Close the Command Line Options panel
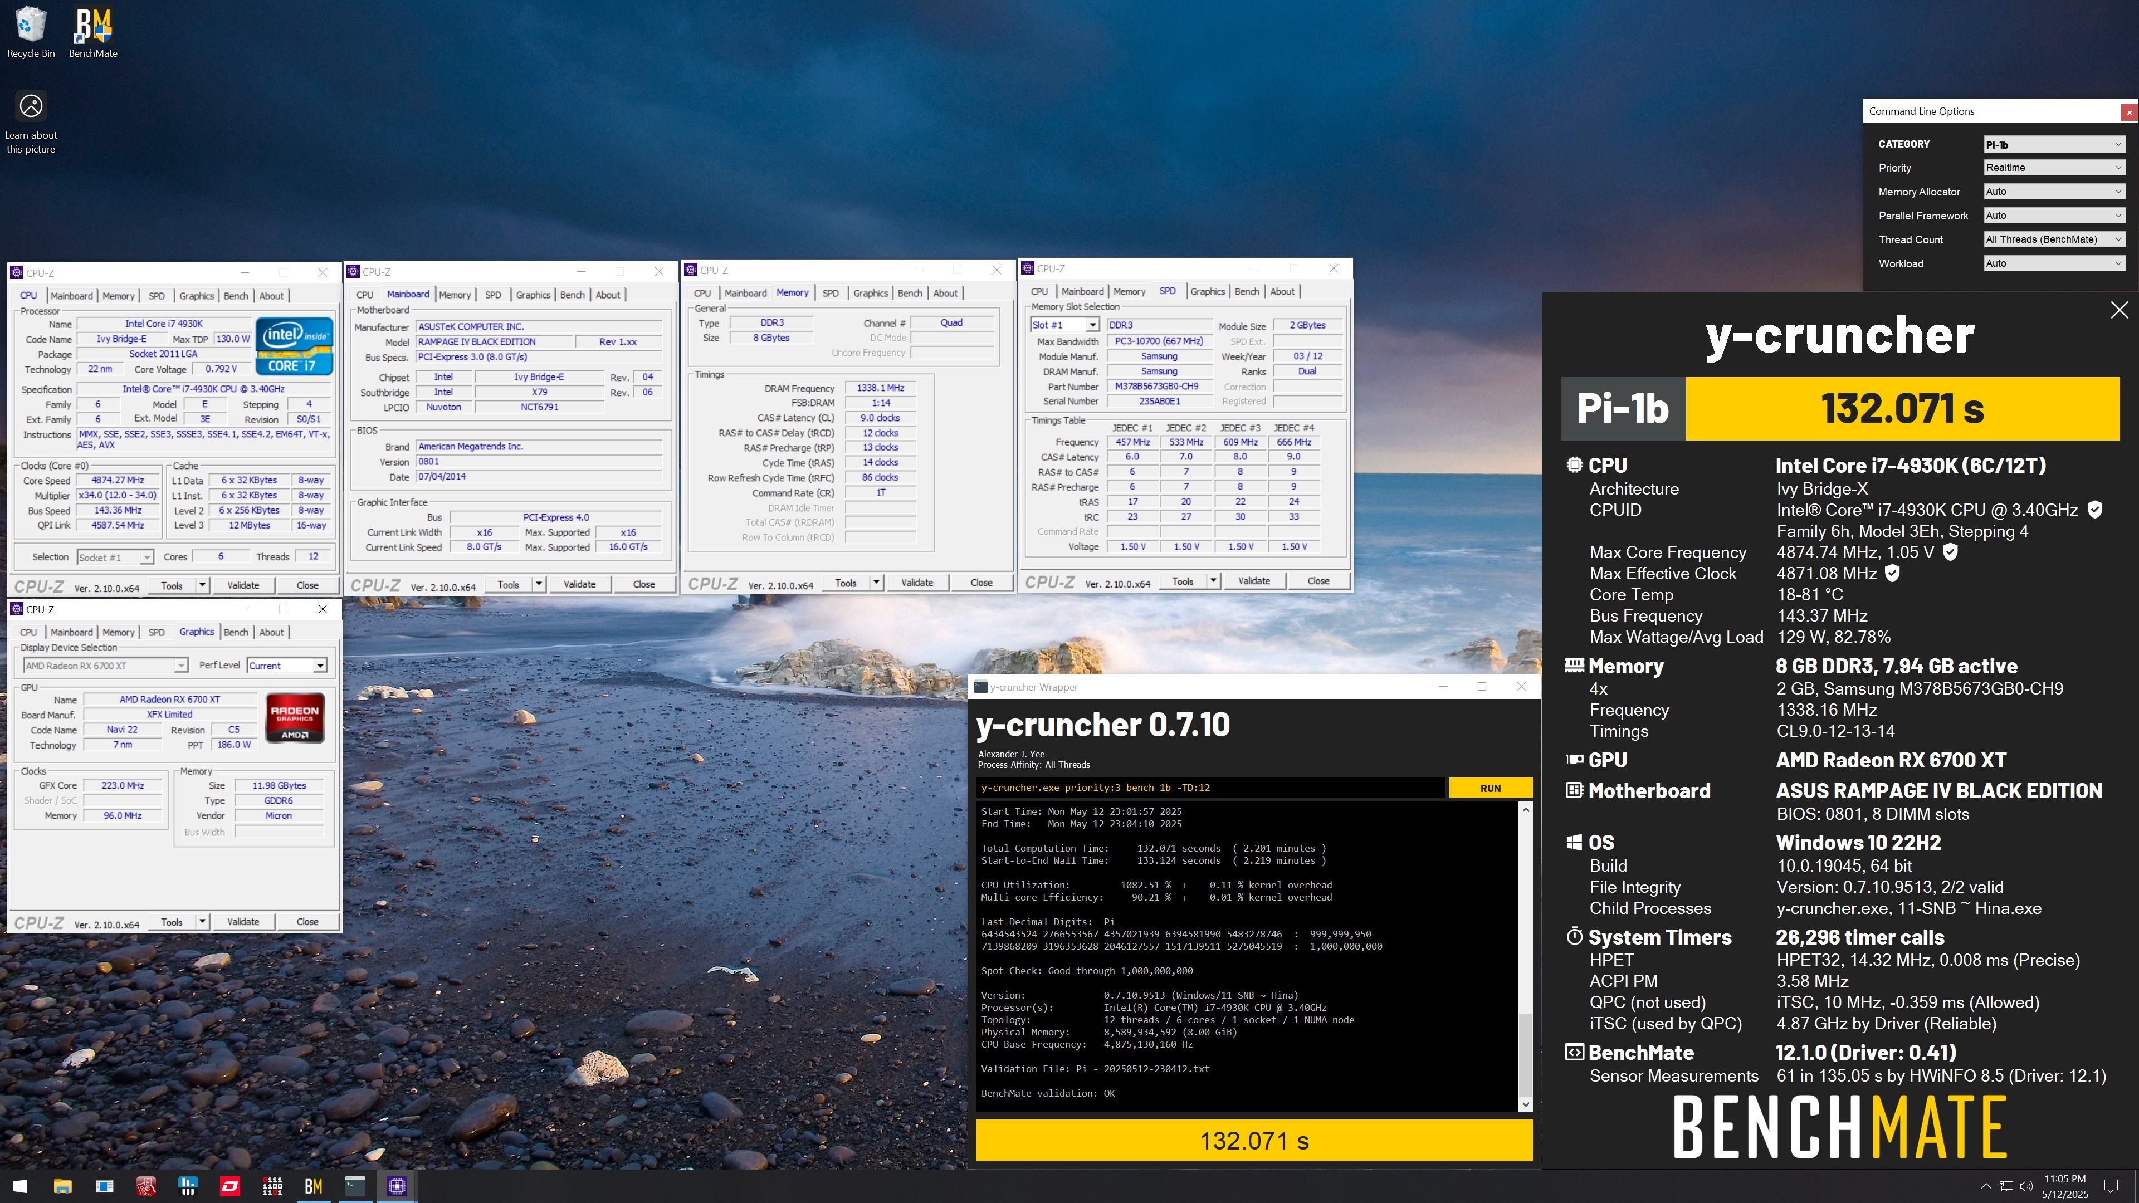 click(x=2129, y=112)
